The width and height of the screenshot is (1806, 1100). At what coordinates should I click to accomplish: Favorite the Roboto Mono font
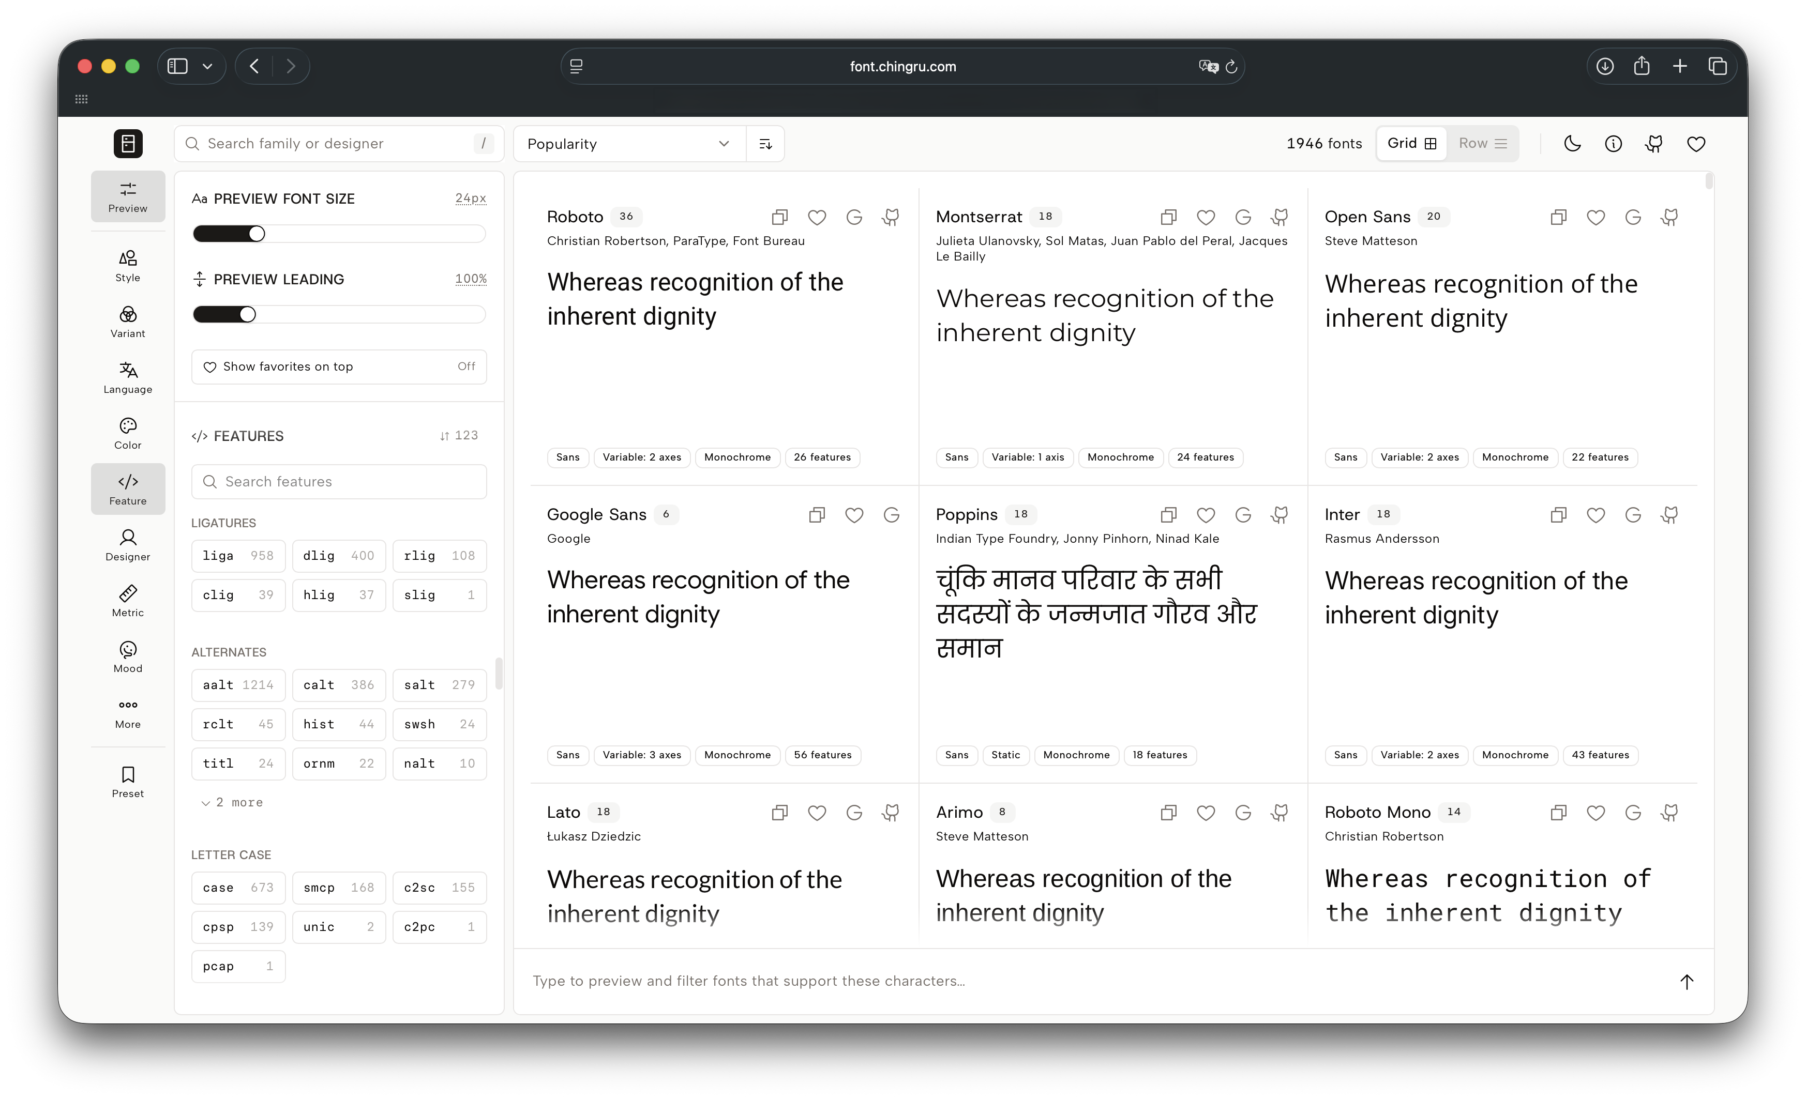tap(1596, 812)
